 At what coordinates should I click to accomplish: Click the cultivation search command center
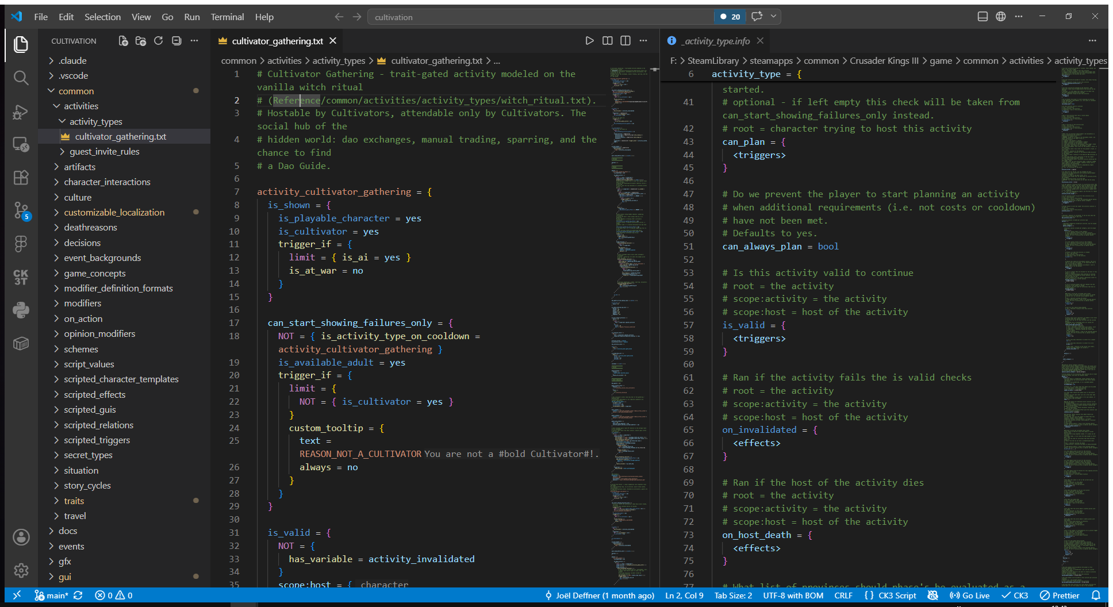coord(540,17)
